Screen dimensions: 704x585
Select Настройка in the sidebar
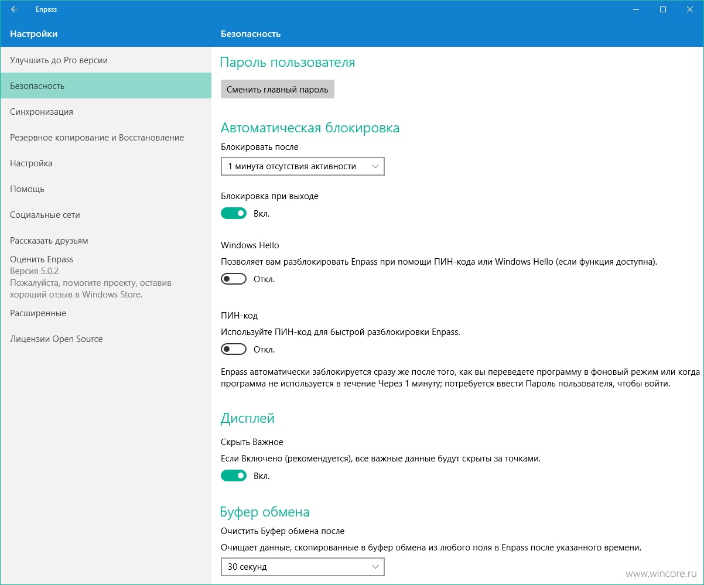coord(105,163)
